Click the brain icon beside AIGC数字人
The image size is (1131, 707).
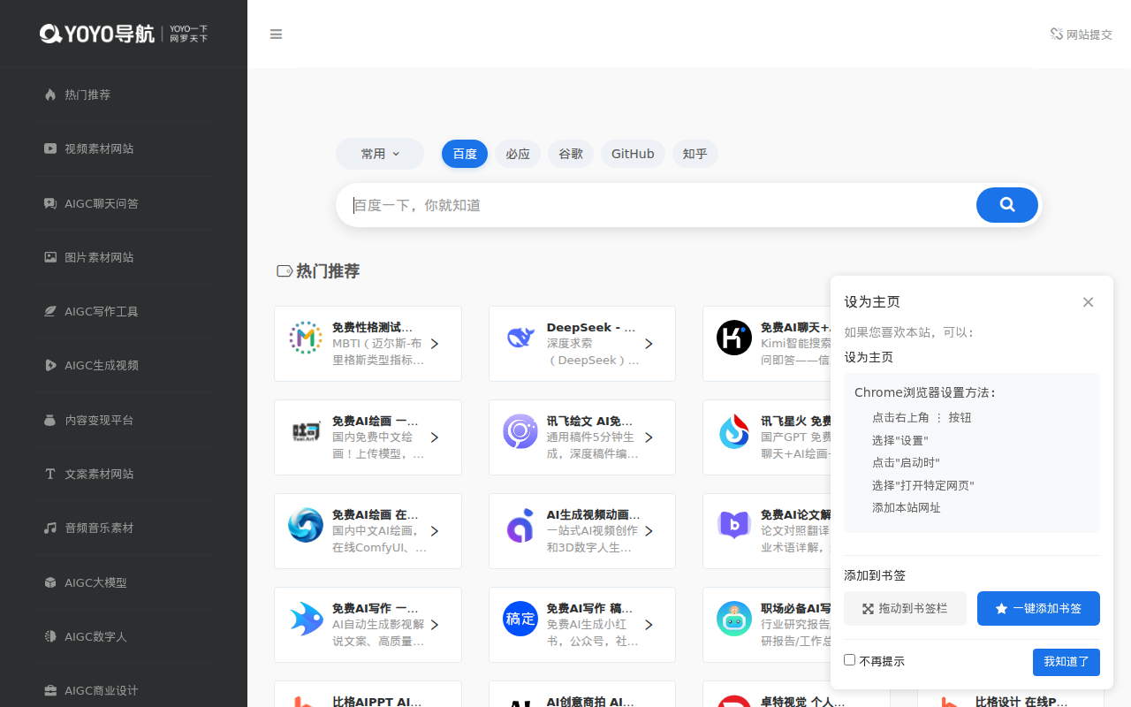pos(50,636)
